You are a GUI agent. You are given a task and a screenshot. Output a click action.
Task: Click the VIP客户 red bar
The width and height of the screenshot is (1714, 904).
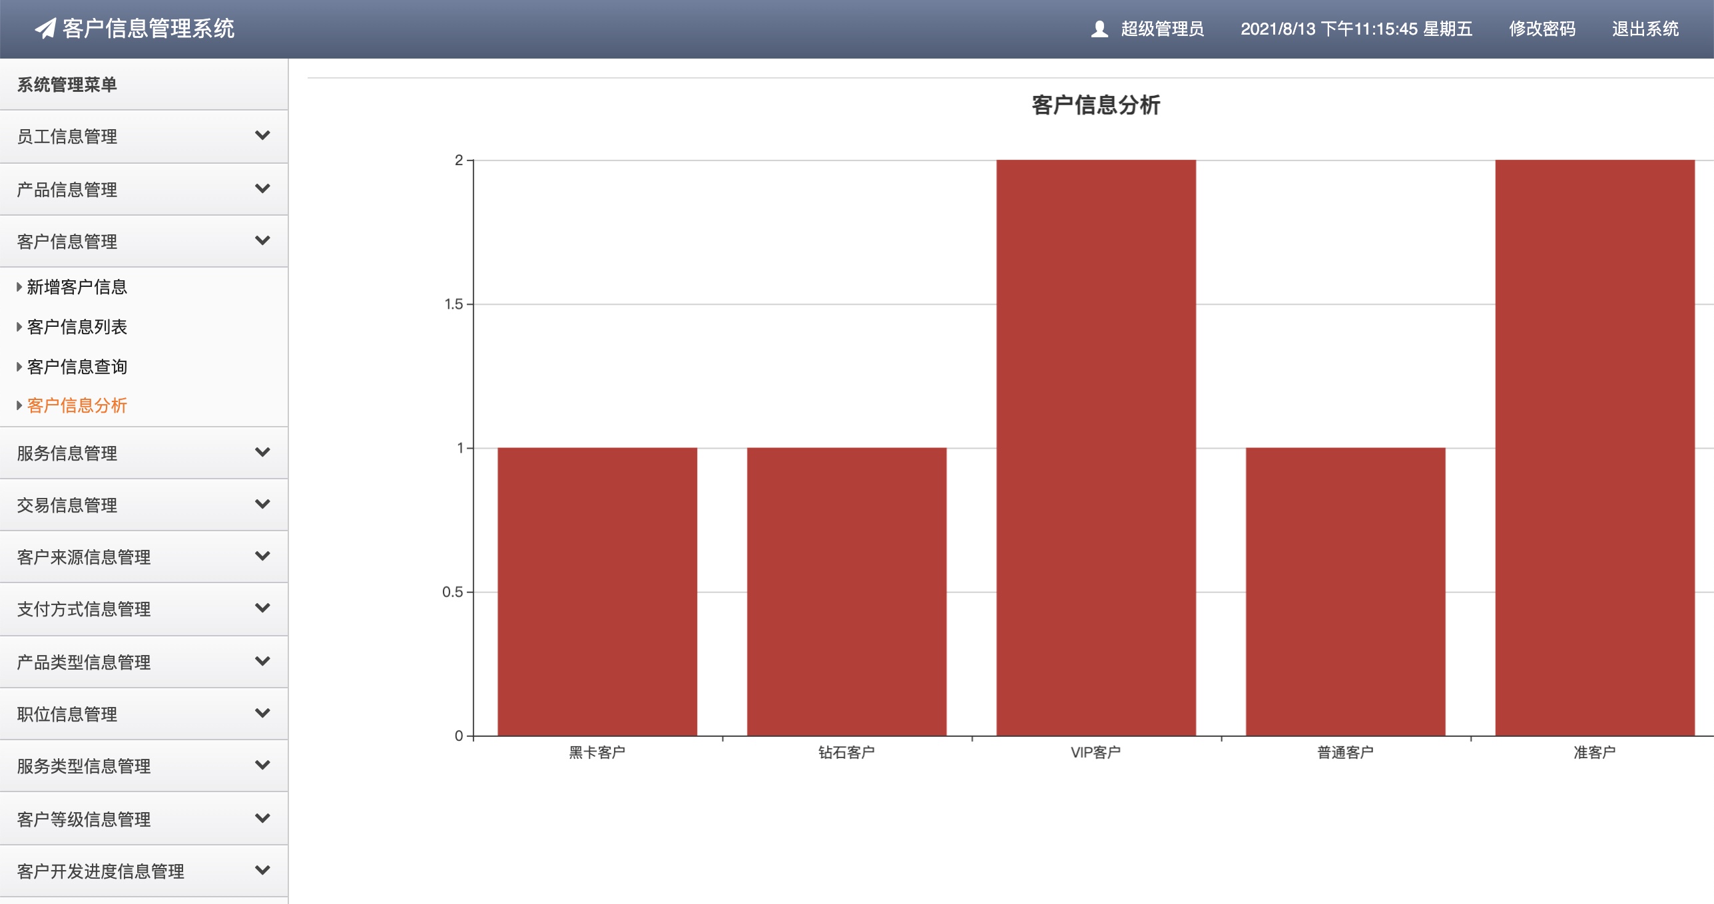(x=1095, y=447)
